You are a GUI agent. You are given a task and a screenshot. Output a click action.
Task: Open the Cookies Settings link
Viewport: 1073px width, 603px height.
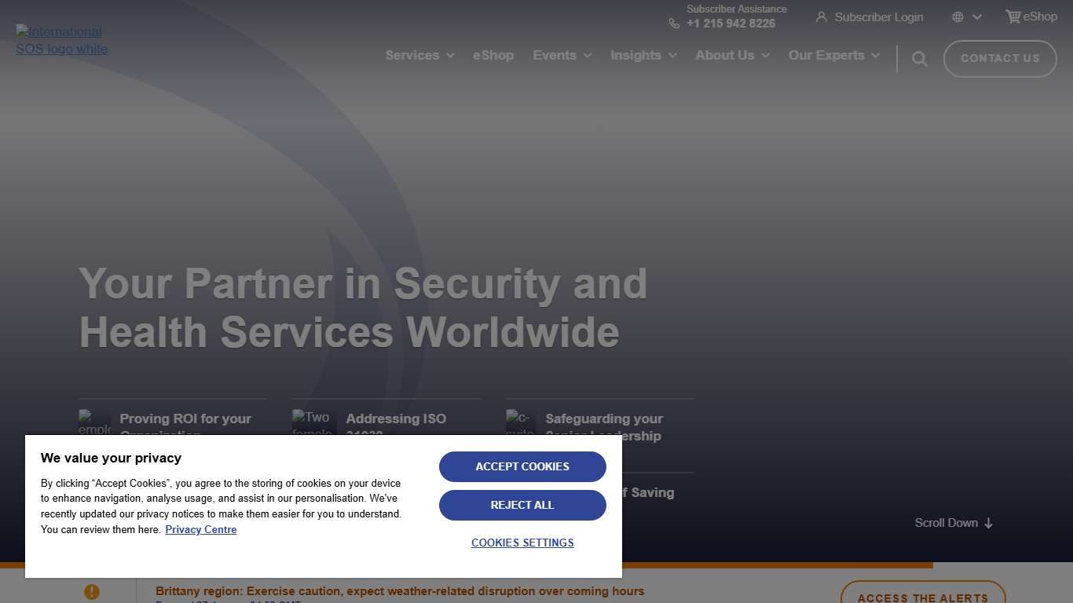pyautogui.click(x=522, y=543)
